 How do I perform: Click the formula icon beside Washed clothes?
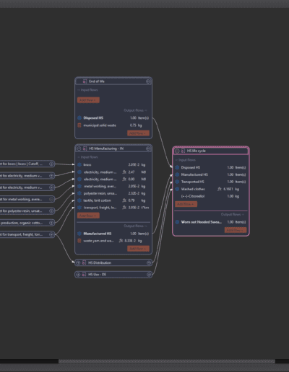(220, 189)
